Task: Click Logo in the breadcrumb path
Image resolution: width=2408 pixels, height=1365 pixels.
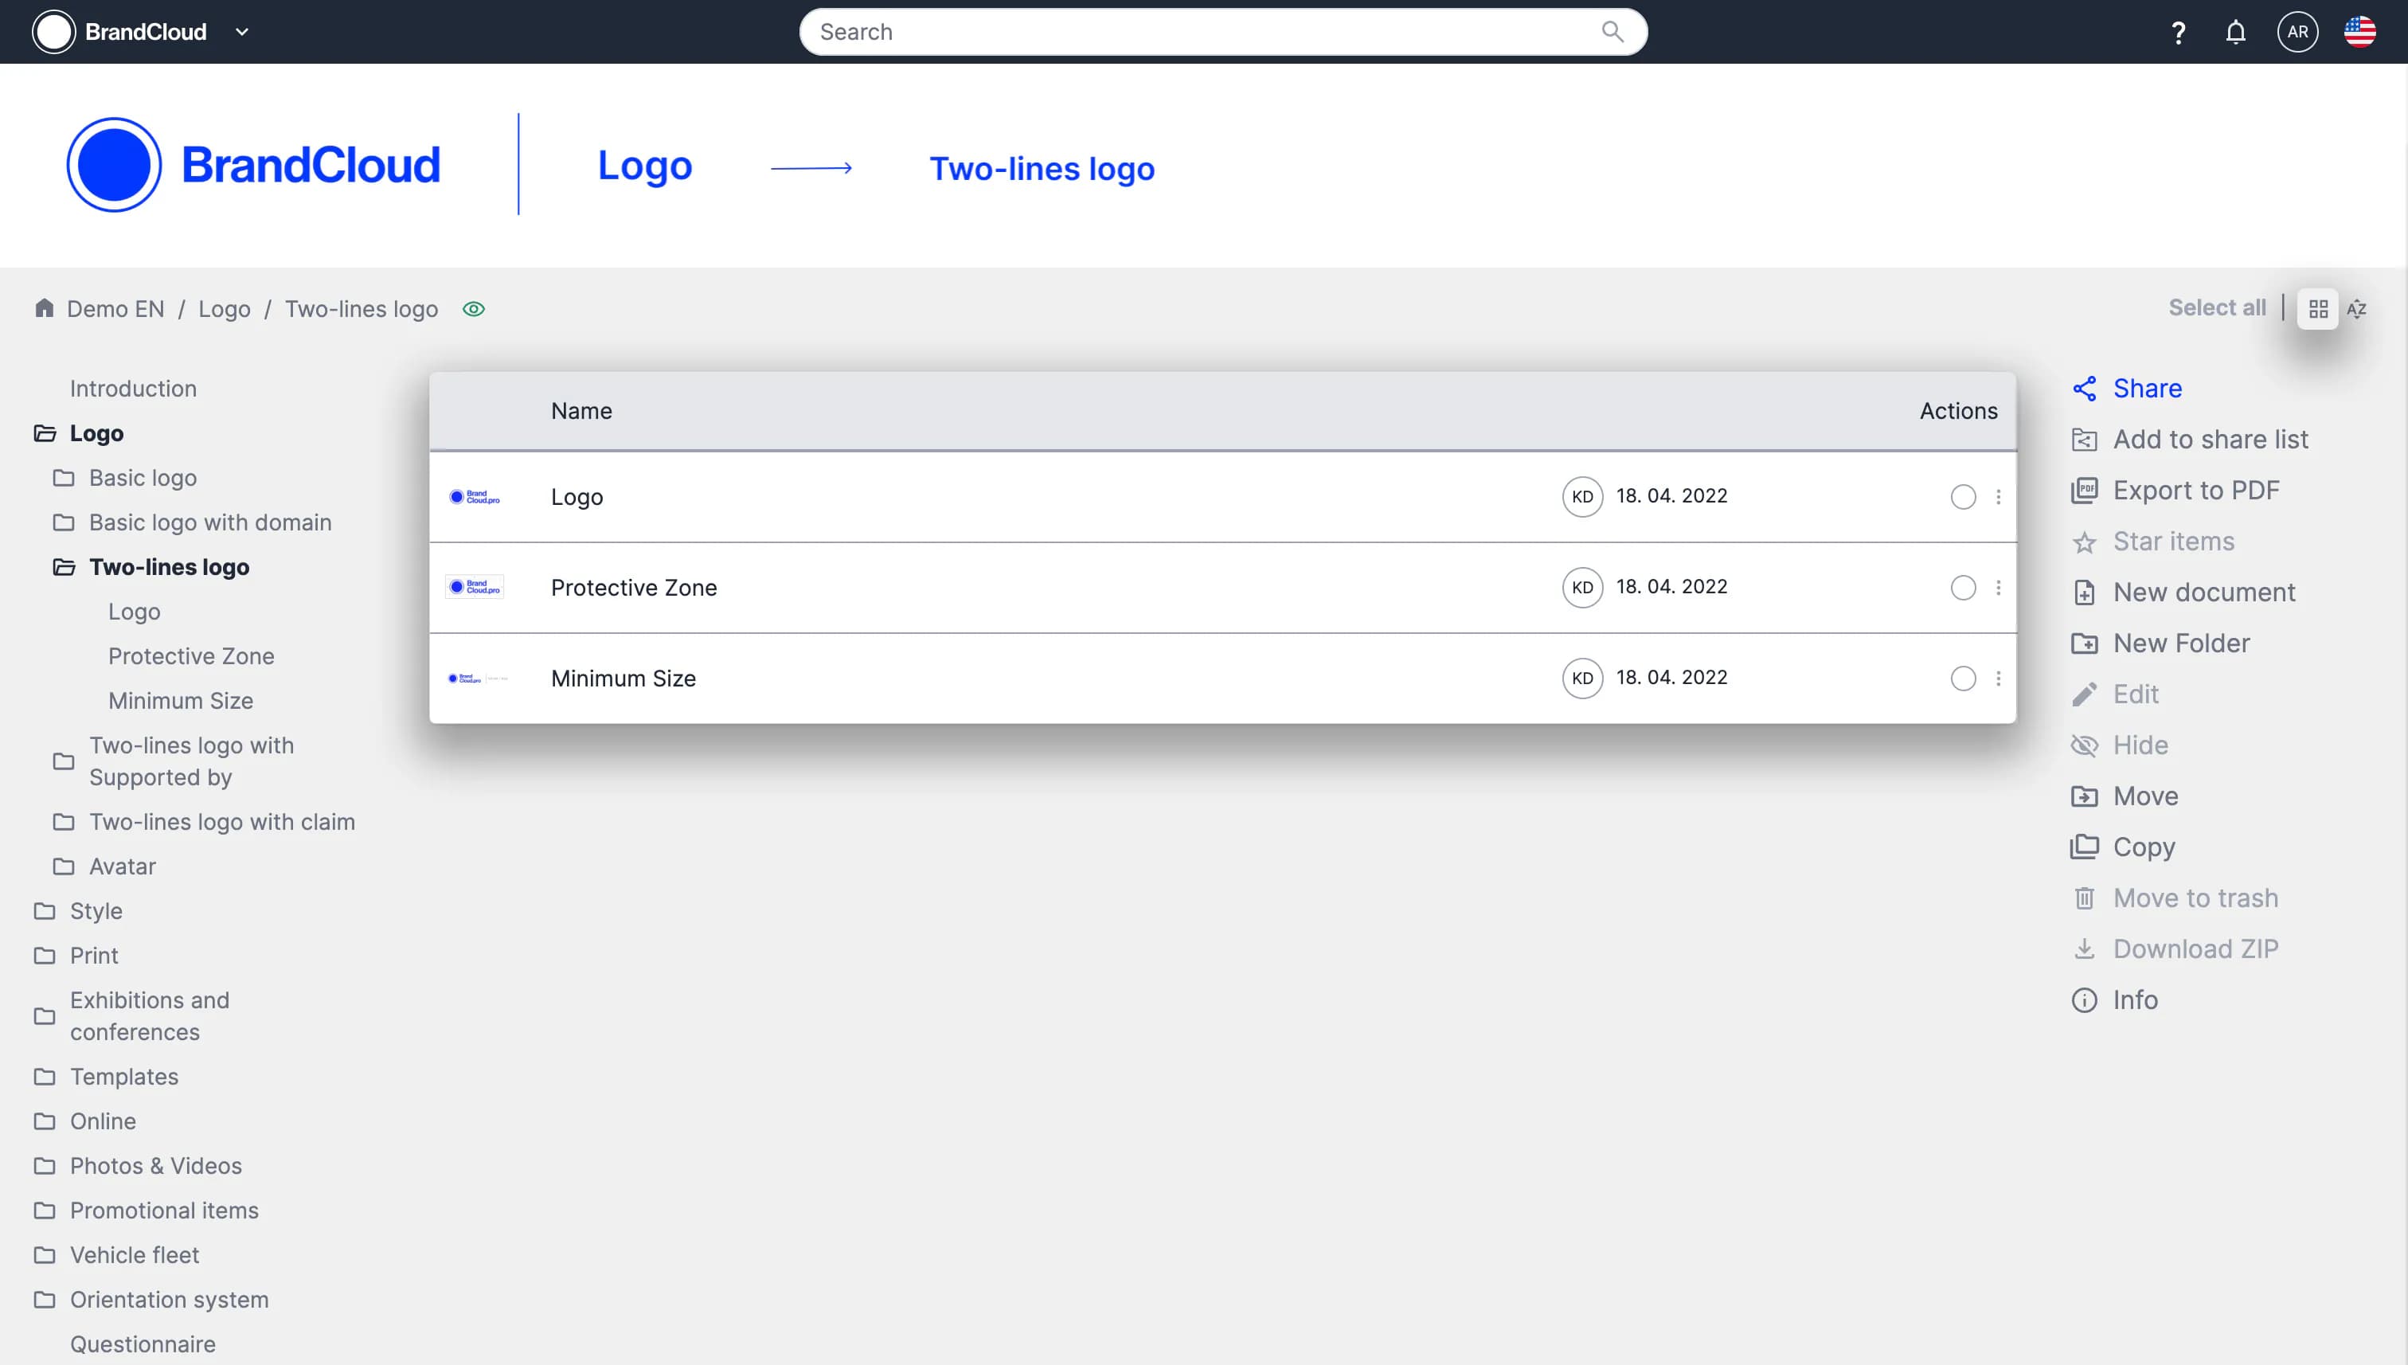Action: tap(224, 309)
